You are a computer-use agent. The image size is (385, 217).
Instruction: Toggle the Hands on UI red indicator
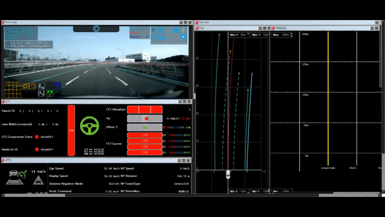(37, 149)
